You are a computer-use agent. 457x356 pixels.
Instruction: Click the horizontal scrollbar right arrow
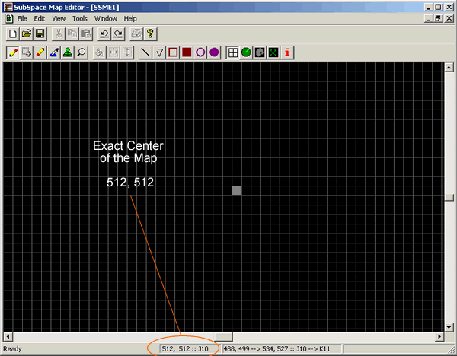click(x=439, y=337)
